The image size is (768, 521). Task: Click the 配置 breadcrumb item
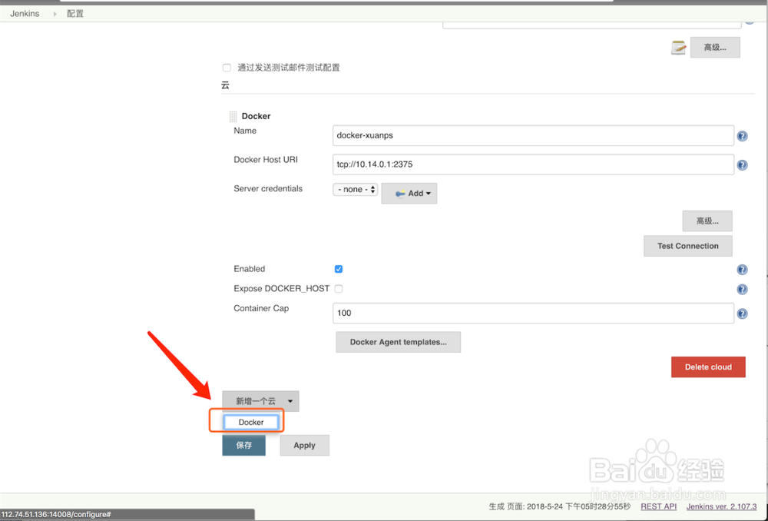click(x=75, y=14)
